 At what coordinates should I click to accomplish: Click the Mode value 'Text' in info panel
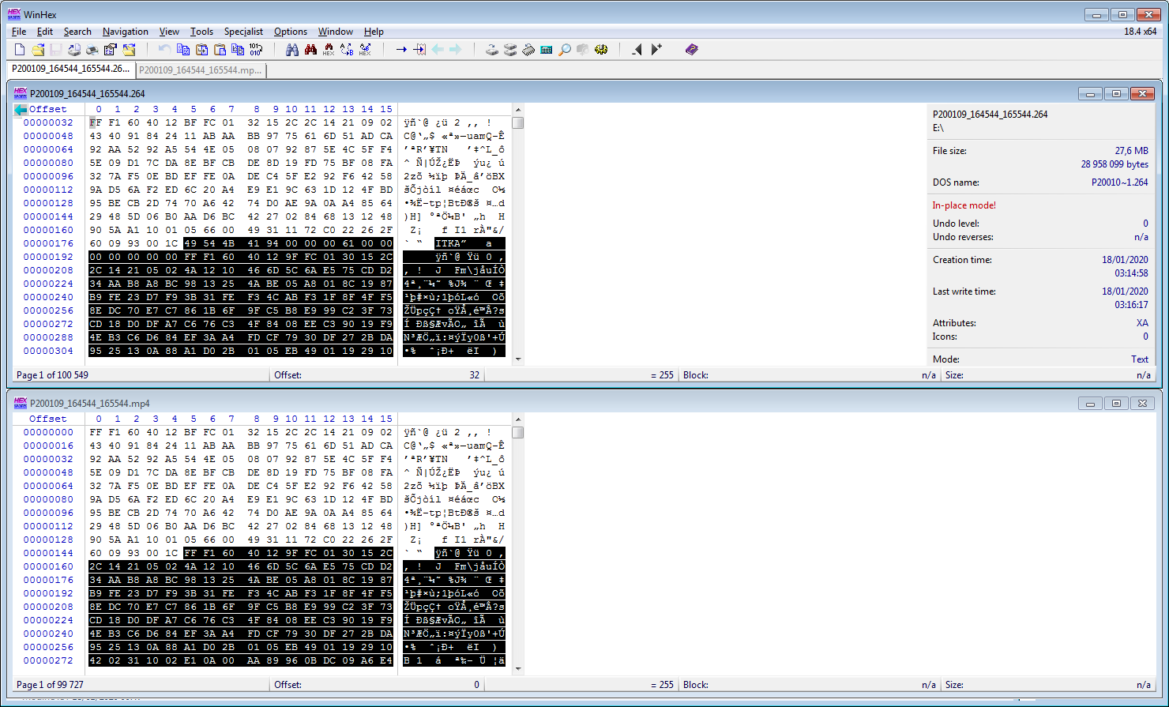coord(1140,359)
